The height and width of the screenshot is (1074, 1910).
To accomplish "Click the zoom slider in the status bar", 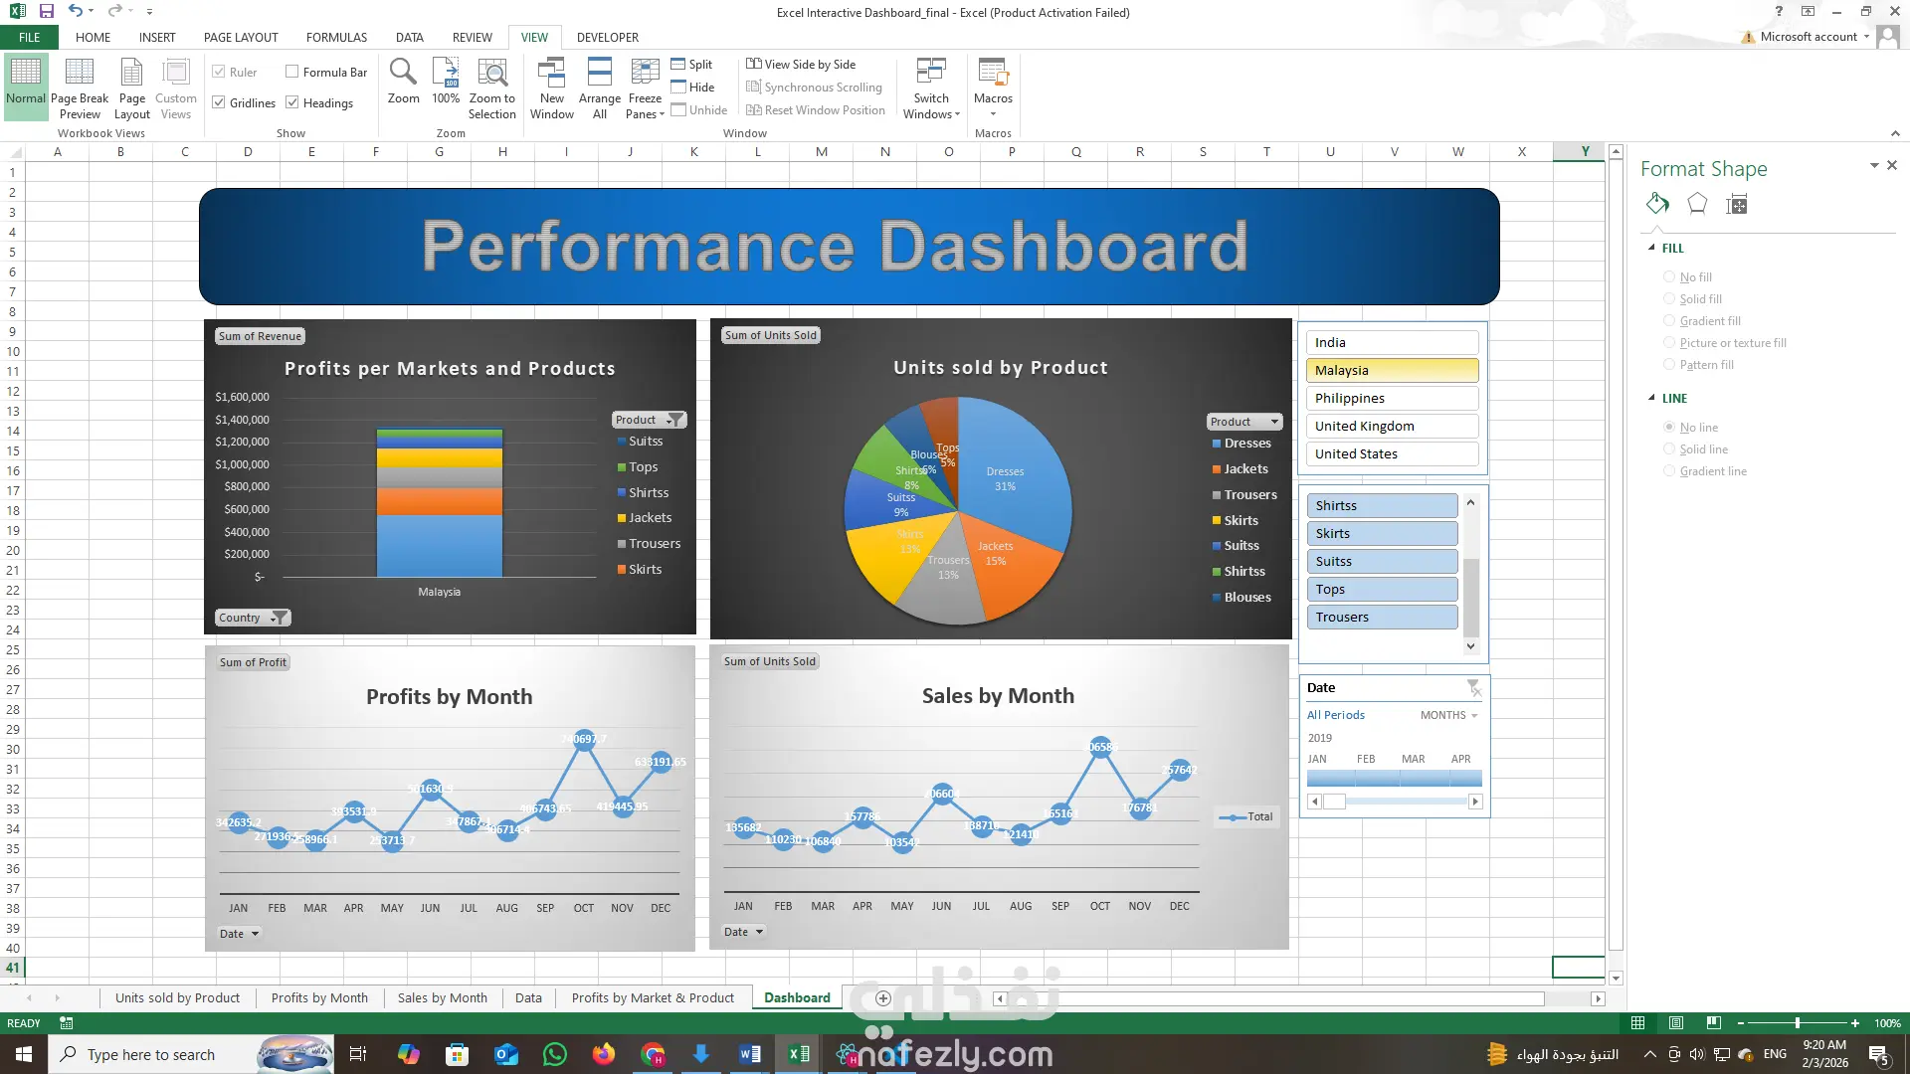I will coord(1797,1023).
